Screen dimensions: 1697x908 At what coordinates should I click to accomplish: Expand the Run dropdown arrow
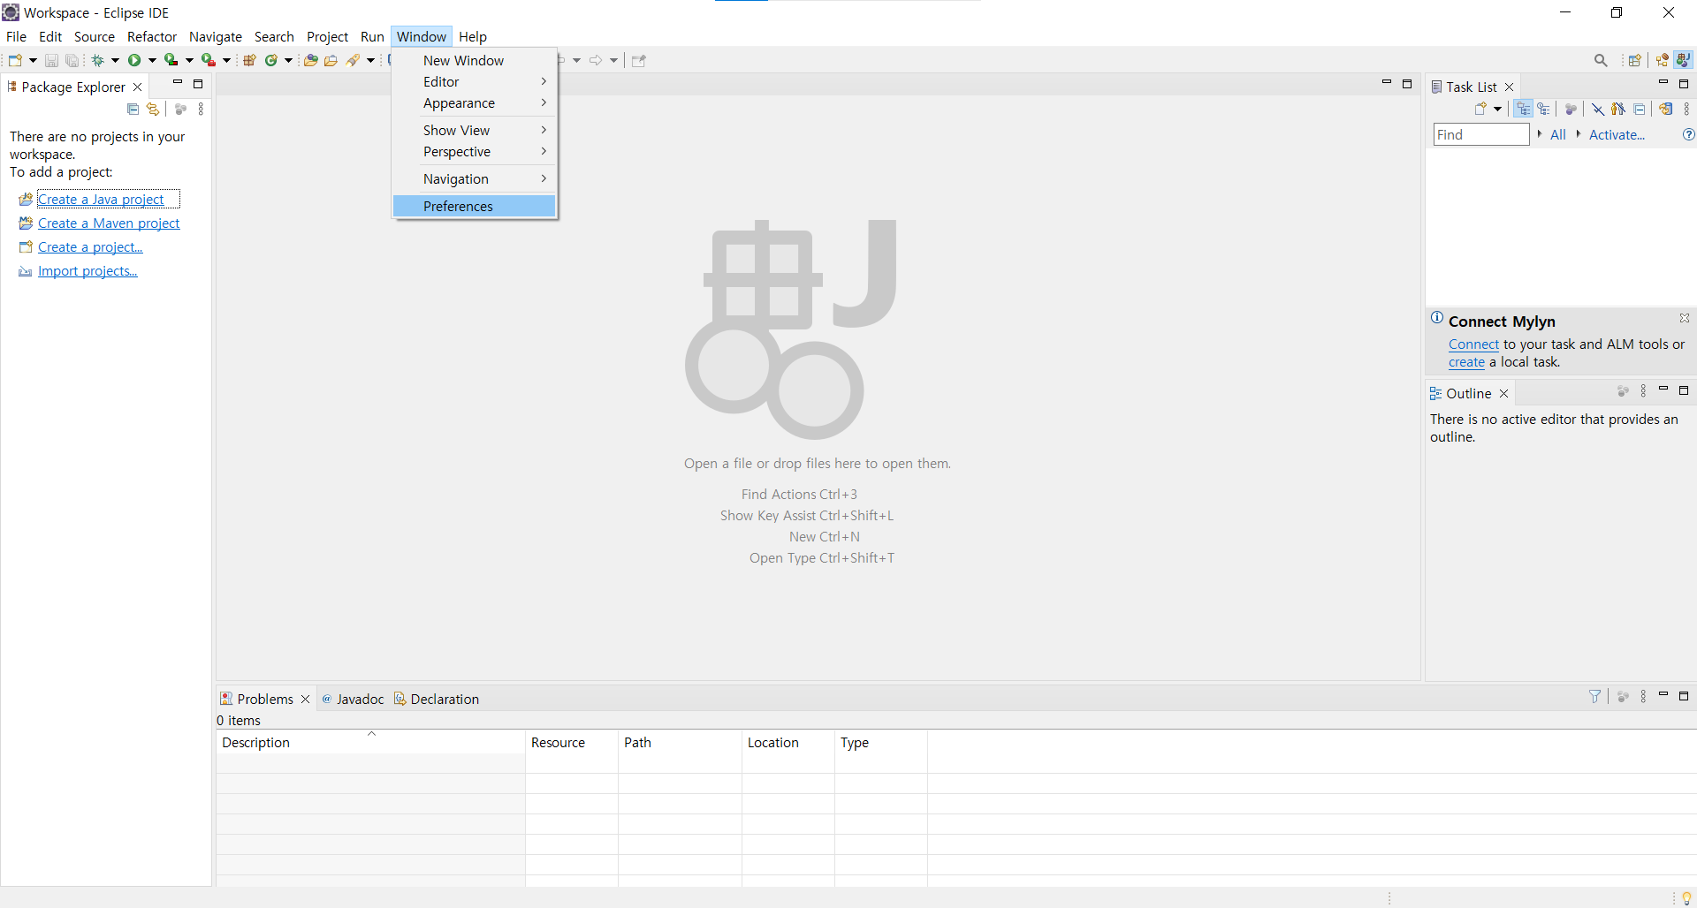pyautogui.click(x=152, y=61)
